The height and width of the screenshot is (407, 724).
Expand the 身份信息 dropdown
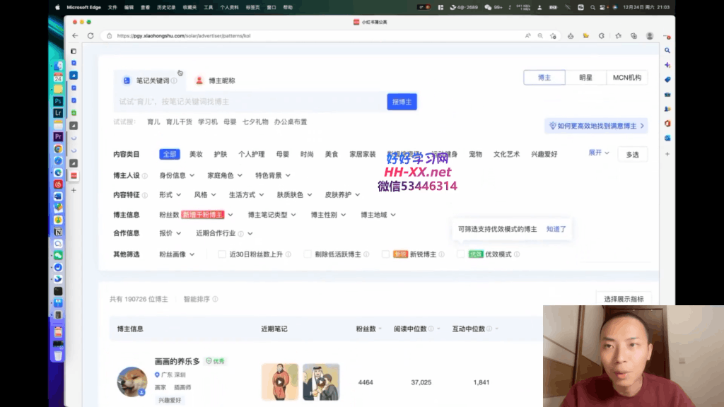(177, 175)
